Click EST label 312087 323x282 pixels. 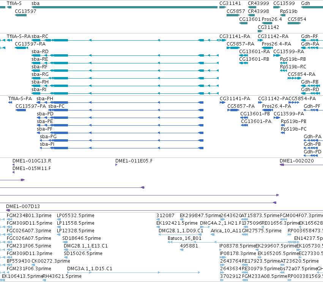(165, 216)
